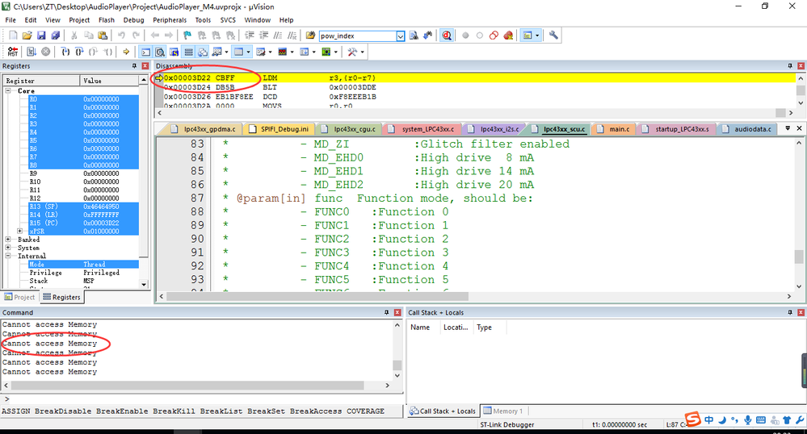Click the microphone icon in the IME bar
Viewport: 807px width, 434px height.
click(x=748, y=420)
